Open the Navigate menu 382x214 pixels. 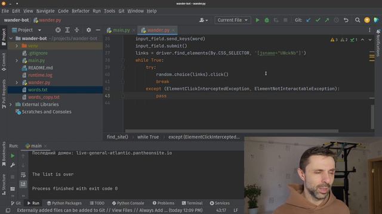[x=45, y=11]
